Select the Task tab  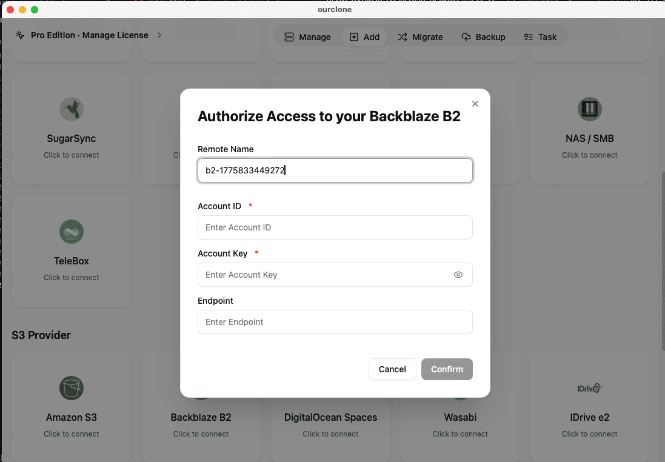[x=540, y=36]
